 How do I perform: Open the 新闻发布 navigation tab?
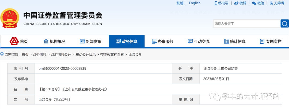pos(90,41)
